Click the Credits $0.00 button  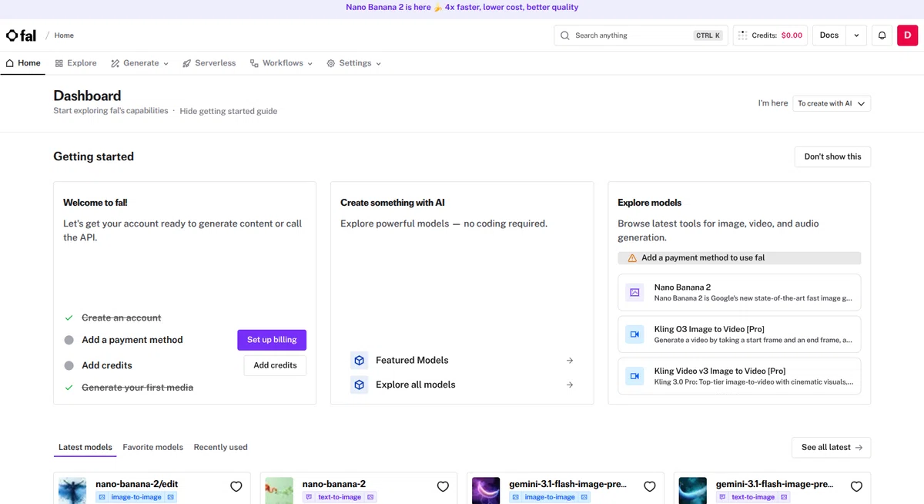[770, 35]
